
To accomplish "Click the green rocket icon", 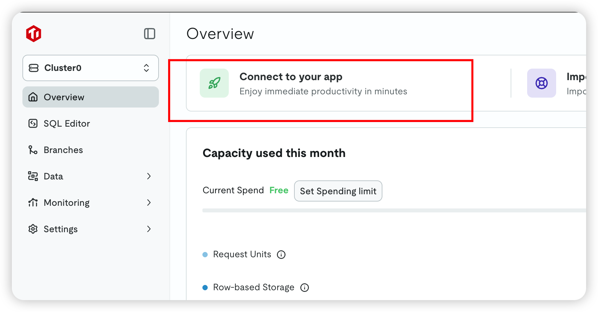I will click(214, 83).
